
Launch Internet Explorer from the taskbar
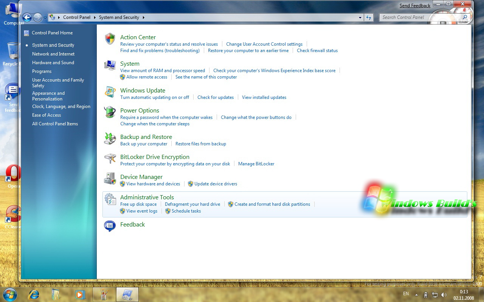click(34, 294)
